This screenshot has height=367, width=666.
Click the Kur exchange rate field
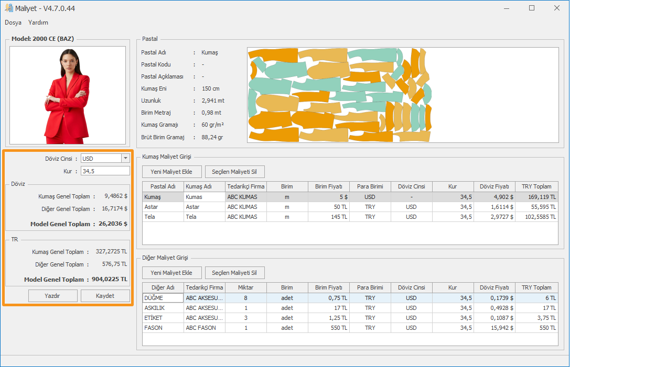pos(105,171)
